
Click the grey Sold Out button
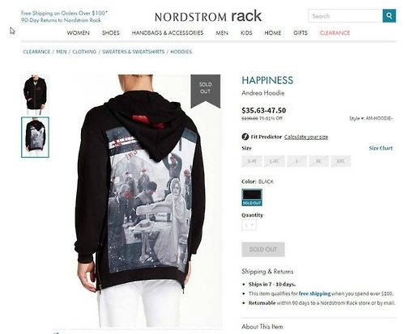[263, 249]
